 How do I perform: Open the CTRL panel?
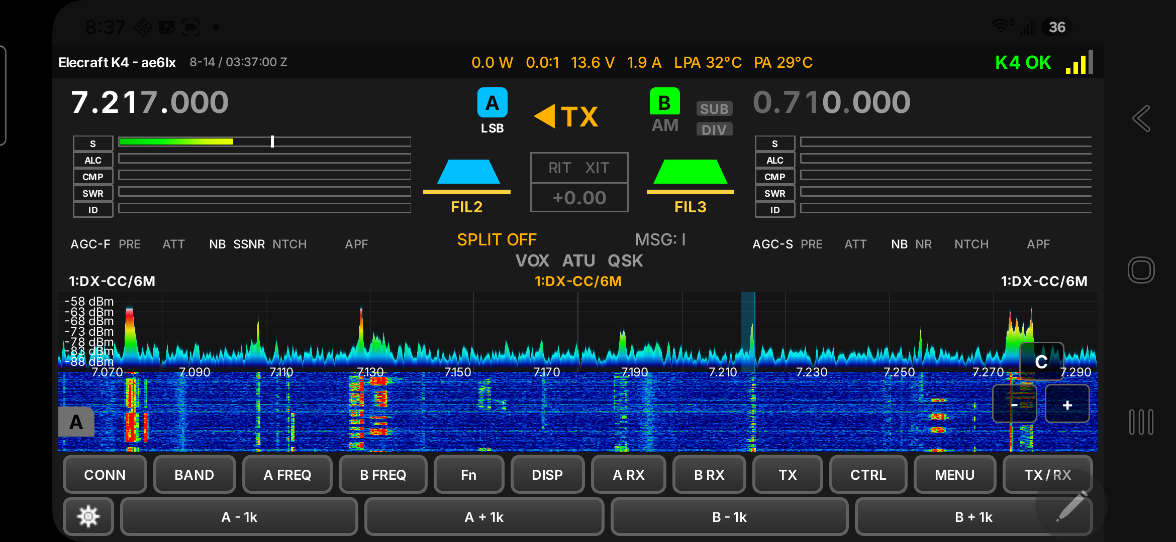pos(868,475)
